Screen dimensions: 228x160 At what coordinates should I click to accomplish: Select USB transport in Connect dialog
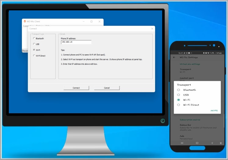[36, 44]
